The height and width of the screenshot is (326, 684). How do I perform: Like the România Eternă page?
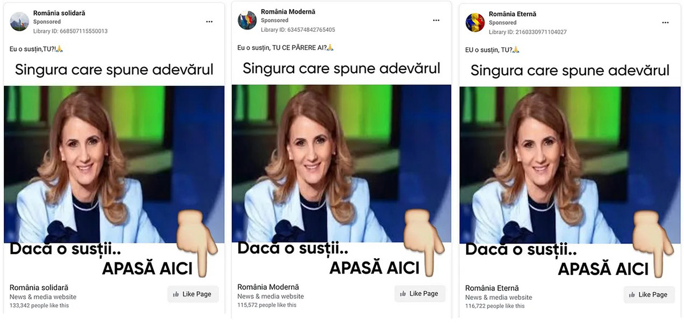pyautogui.click(x=649, y=295)
